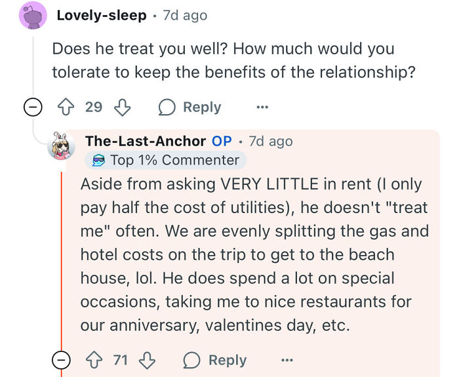The image size is (459, 377).
Task: Click the Top 1% Commenter badge
Action: (165, 160)
